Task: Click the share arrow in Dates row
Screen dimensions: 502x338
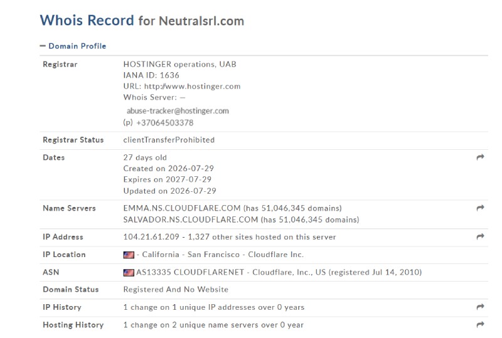Action: [480, 157]
